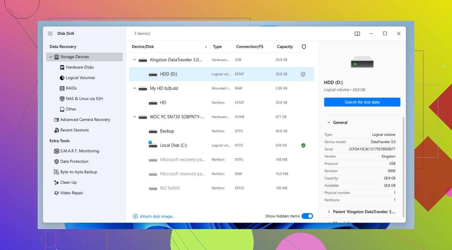452x250 pixels.
Task: Select the Microsoft reserved partition row
Action: click(x=222, y=174)
